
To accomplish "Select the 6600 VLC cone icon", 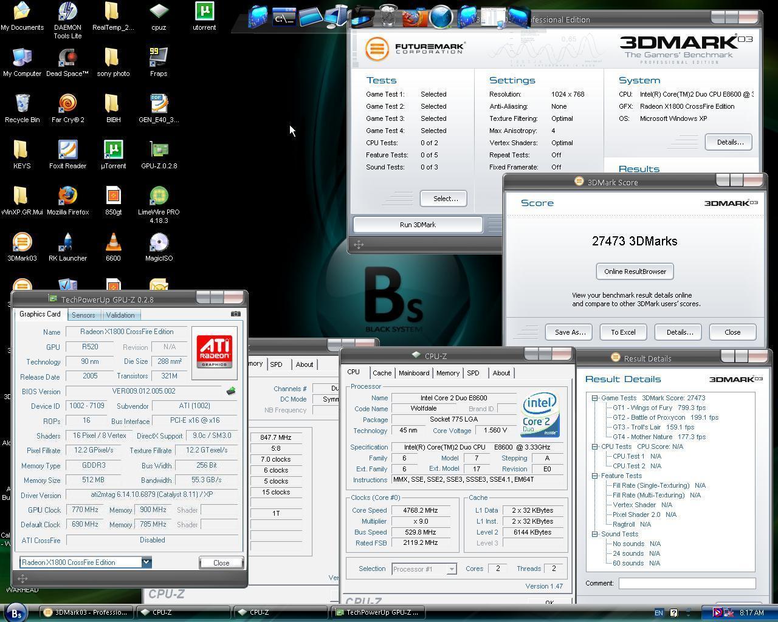I will coord(113,247).
